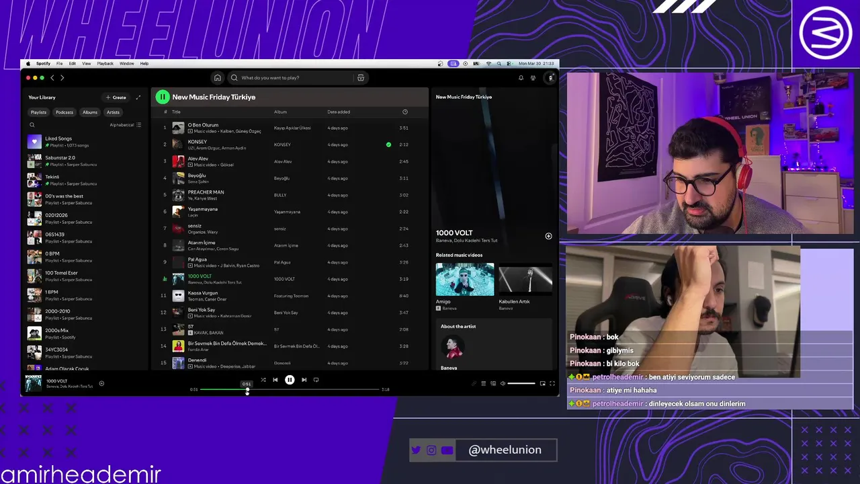This screenshot has height=484, width=860.
Task: Add 1000 VOLT to library in side panel
Action: click(x=548, y=236)
